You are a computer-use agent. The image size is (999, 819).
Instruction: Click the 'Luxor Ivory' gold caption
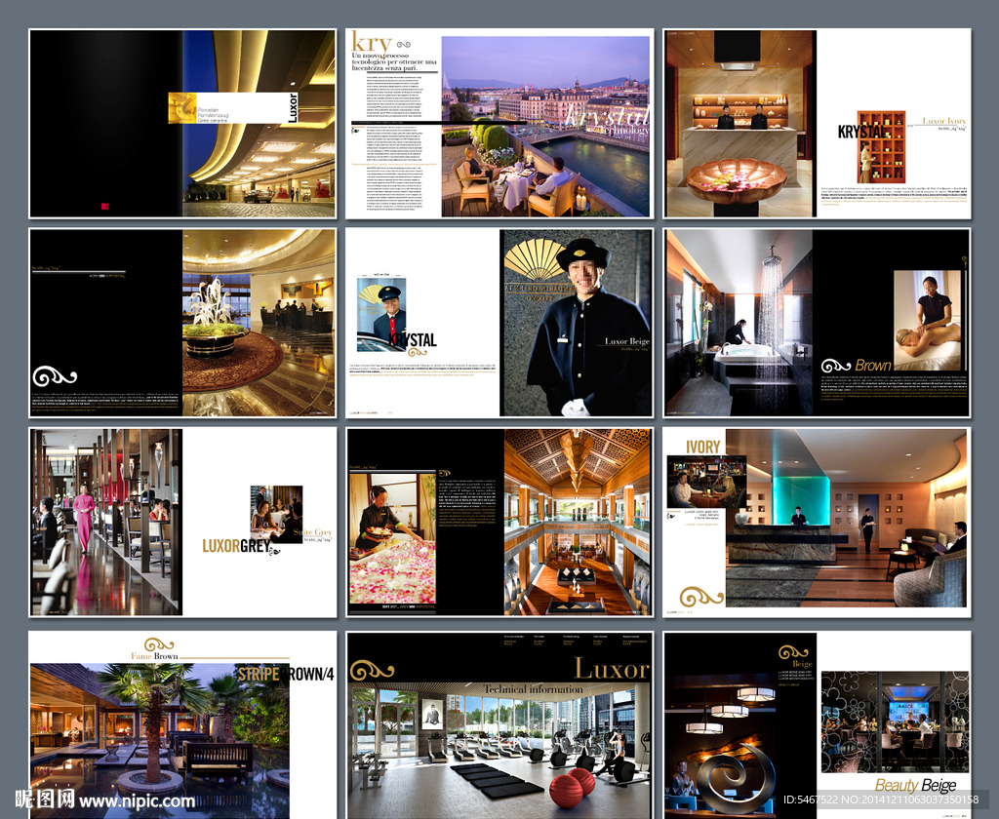(944, 121)
